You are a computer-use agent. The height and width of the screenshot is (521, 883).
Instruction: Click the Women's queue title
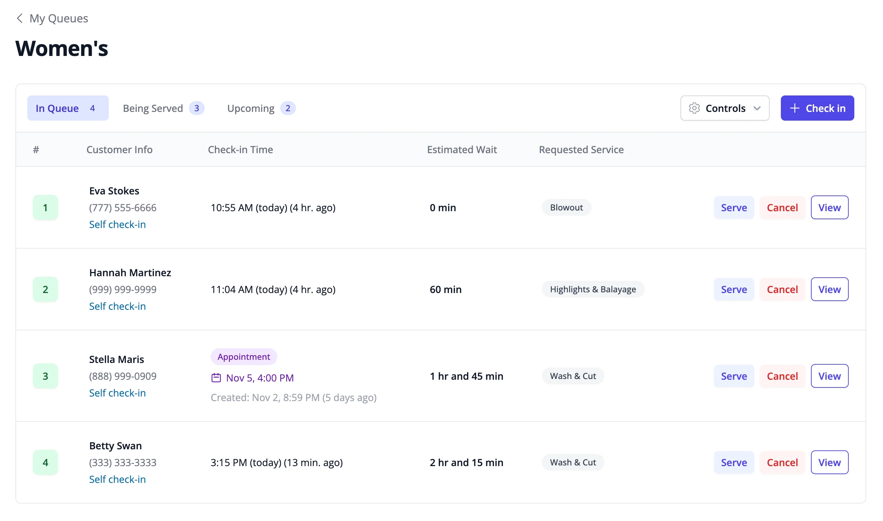[x=62, y=49]
